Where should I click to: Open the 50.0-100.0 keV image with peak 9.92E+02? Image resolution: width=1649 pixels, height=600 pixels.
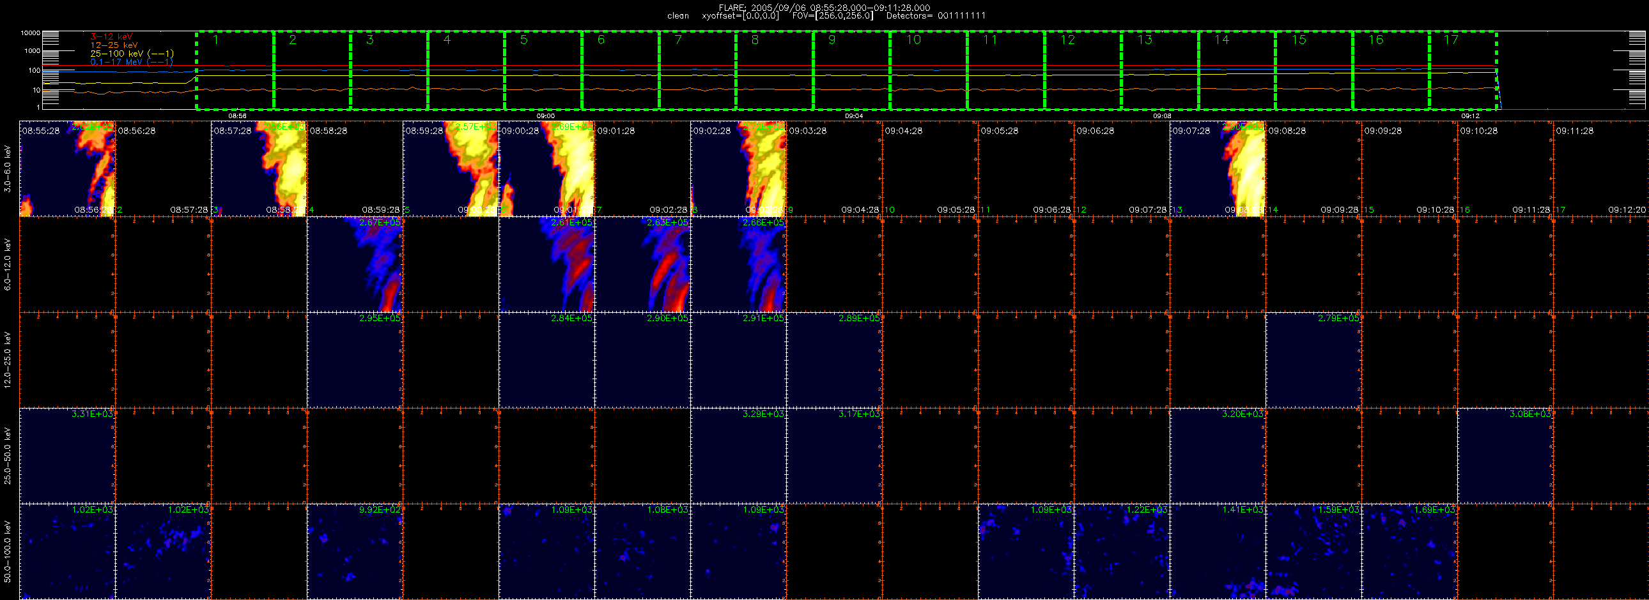point(355,551)
